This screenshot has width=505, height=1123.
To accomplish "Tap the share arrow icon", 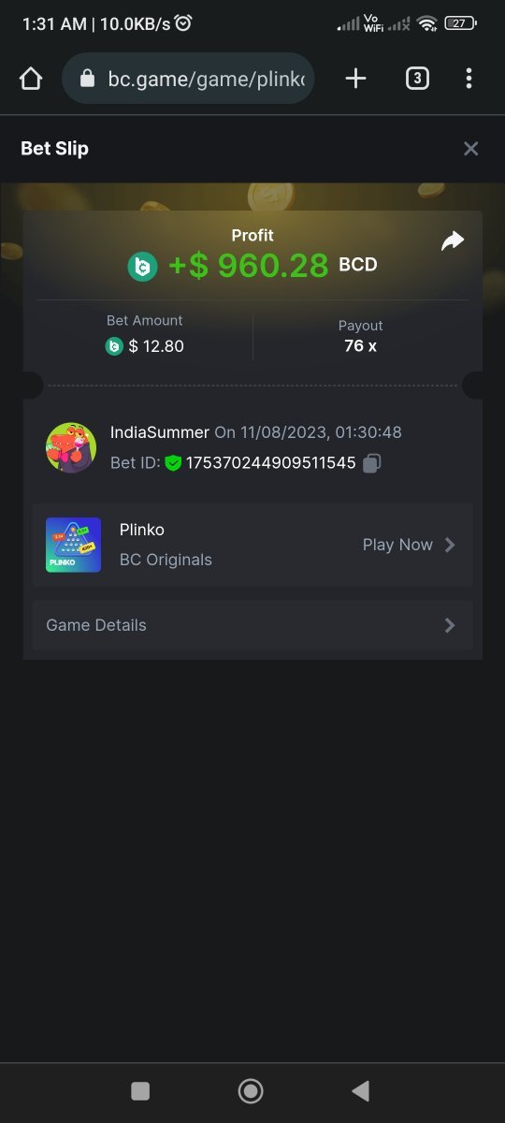I will pyautogui.click(x=453, y=241).
